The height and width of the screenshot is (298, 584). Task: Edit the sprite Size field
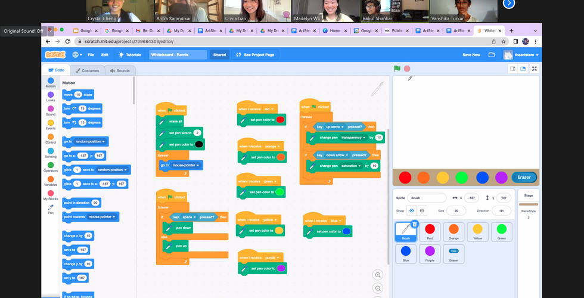[456, 210]
